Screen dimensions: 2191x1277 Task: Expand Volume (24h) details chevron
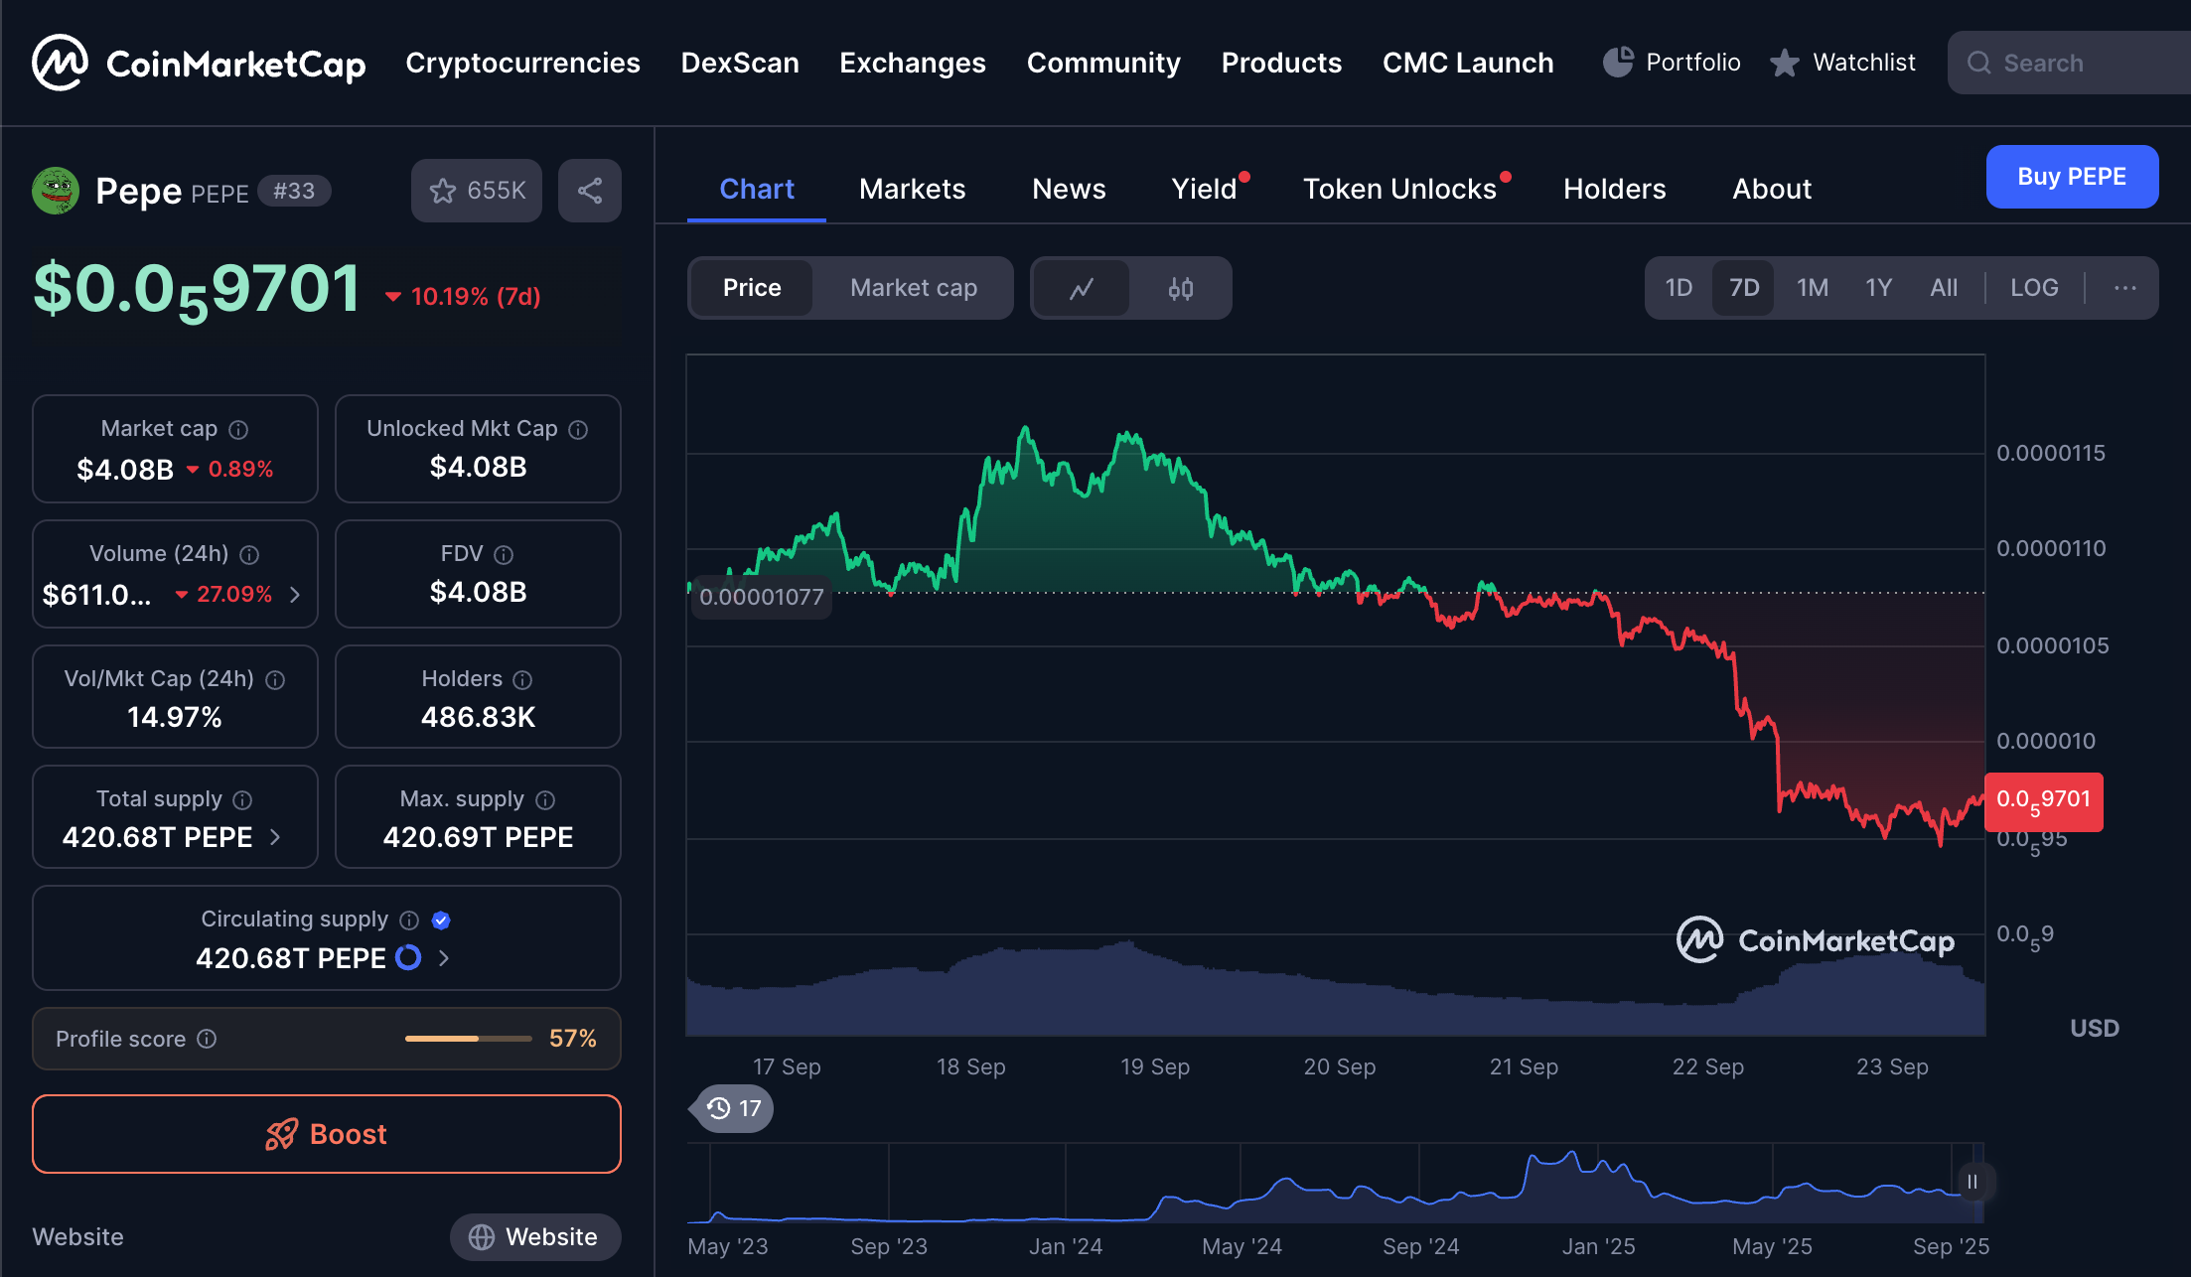295,595
